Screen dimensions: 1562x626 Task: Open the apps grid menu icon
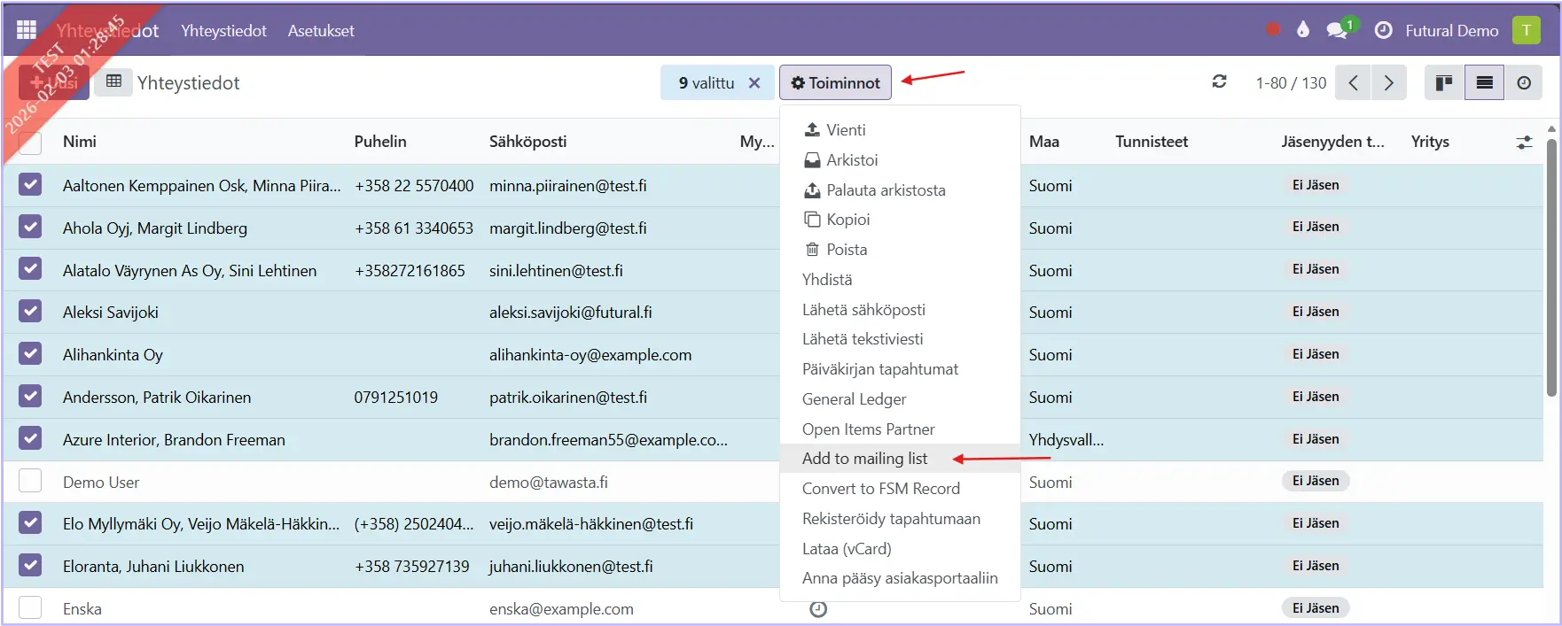click(26, 30)
